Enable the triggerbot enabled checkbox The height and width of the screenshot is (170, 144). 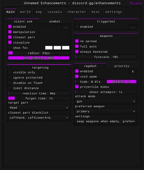point(77,27)
